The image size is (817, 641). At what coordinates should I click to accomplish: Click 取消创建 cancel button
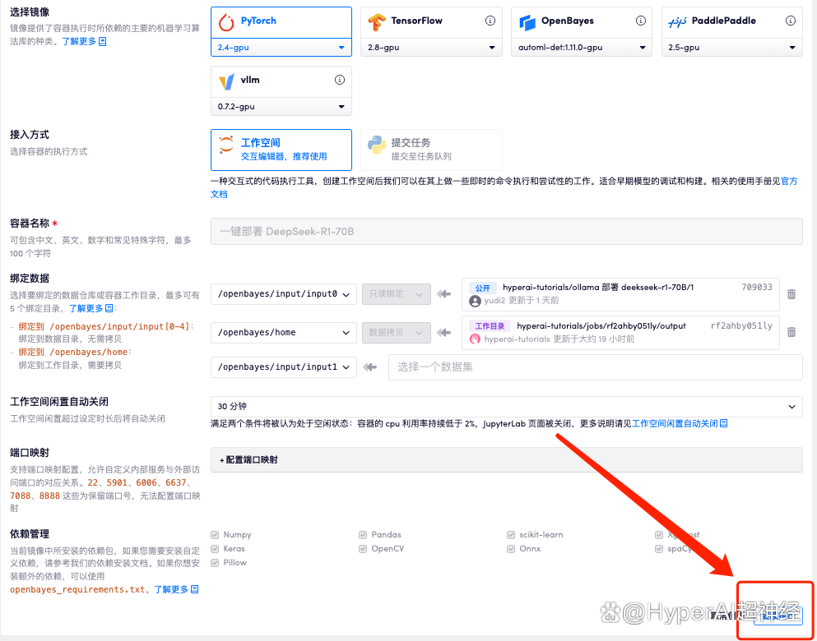(x=727, y=616)
